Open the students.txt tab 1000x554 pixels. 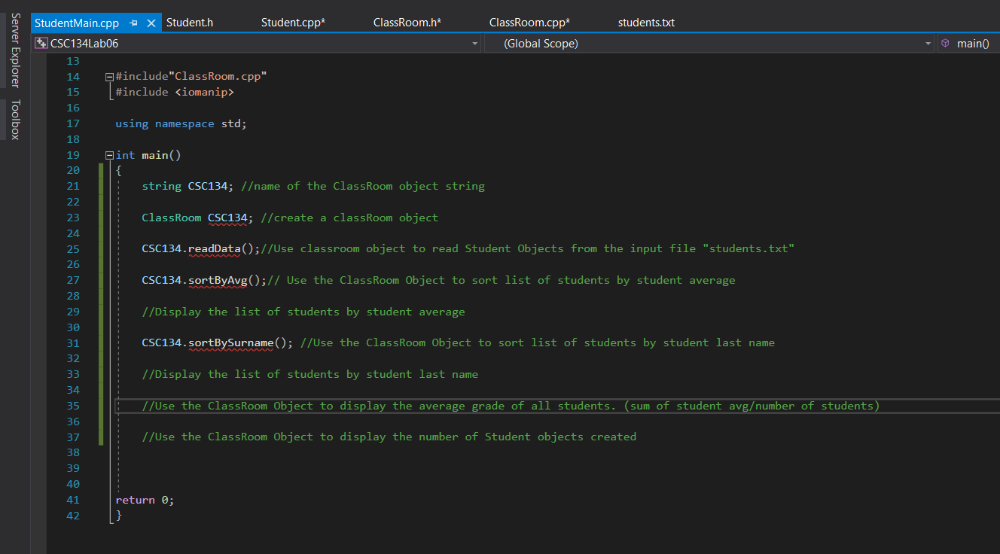coord(646,23)
